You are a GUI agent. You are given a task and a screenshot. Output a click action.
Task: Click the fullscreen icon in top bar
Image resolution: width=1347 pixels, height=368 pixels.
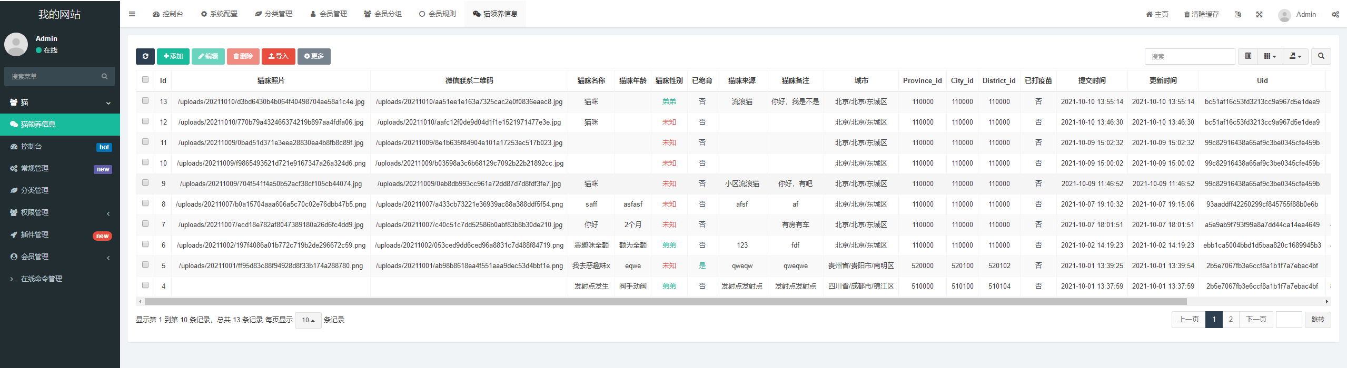click(x=1259, y=14)
